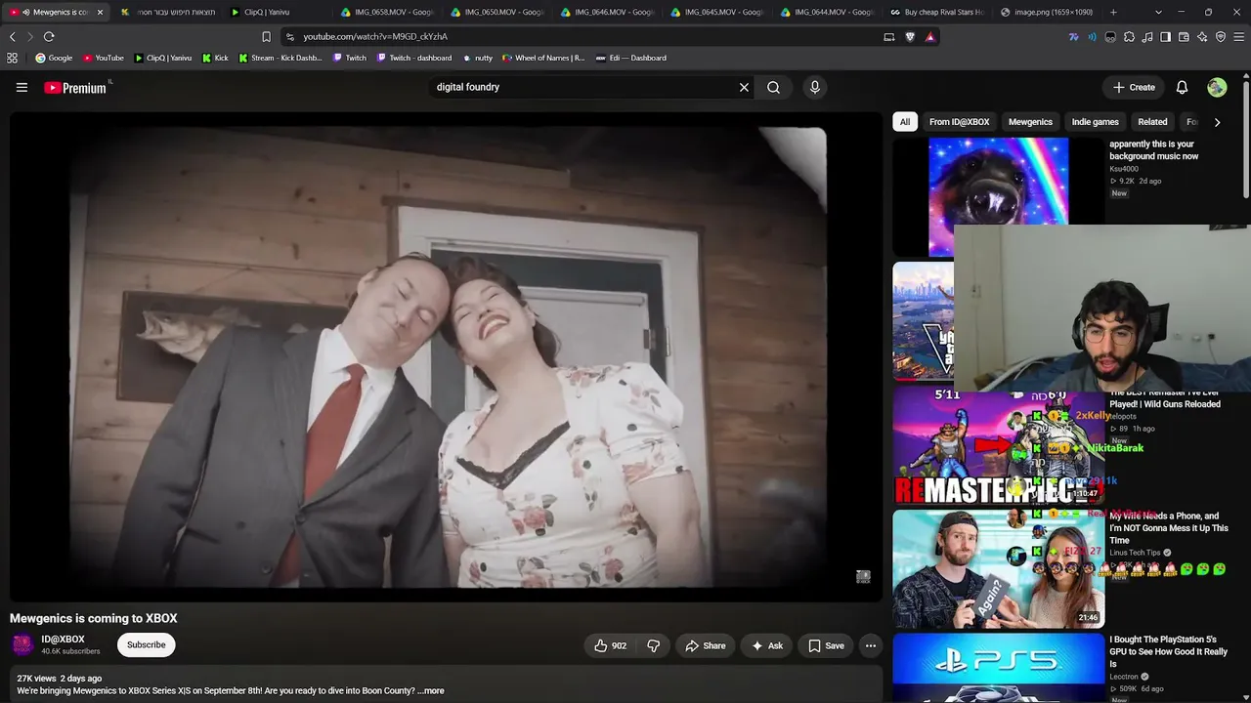Open Brave Shields lion icon
Screen dimensions: 1251x703
click(x=910, y=37)
